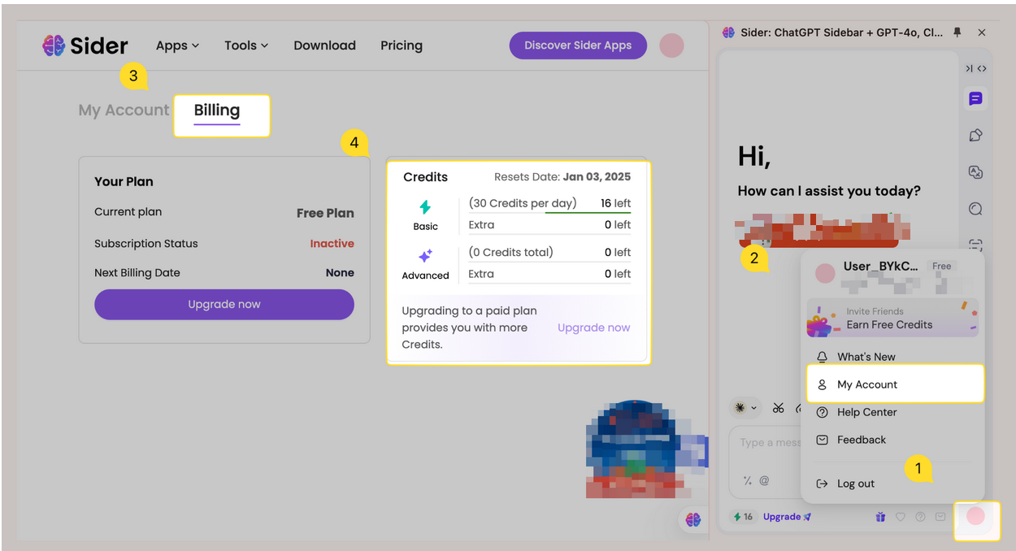Close the Sider sidebar panel
Screen dimensions: 1016x551
982,33
